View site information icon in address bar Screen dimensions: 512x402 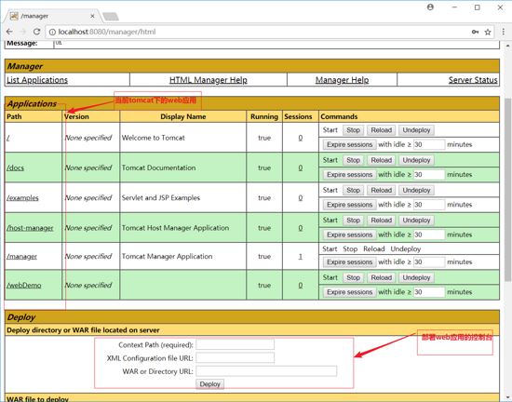click(x=52, y=32)
